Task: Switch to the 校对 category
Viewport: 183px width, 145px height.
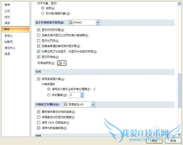Action: (x=7, y=17)
